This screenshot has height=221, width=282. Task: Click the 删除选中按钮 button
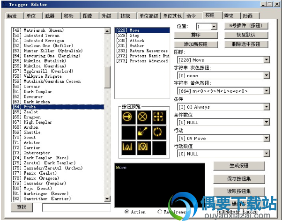[x=246, y=44]
